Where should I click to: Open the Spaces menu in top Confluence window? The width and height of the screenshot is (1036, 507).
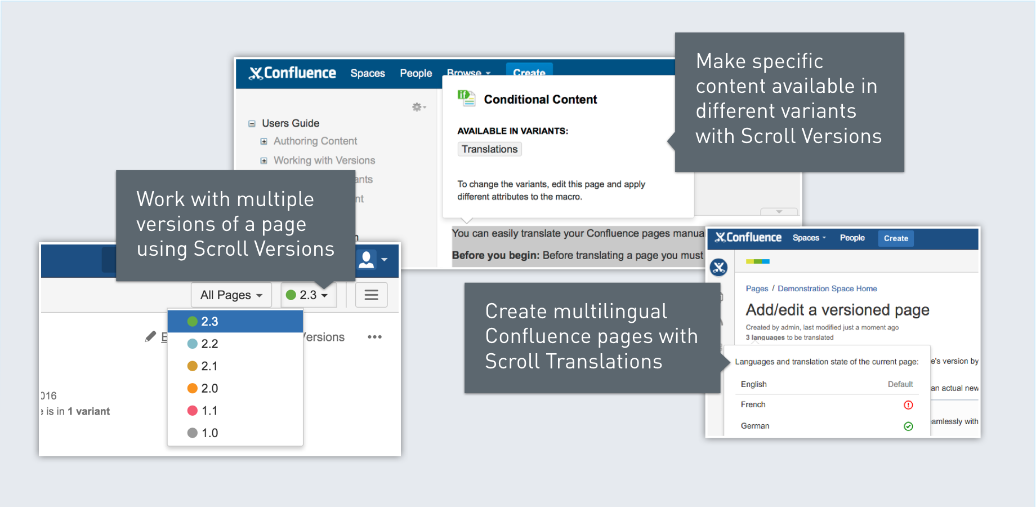[x=368, y=73]
